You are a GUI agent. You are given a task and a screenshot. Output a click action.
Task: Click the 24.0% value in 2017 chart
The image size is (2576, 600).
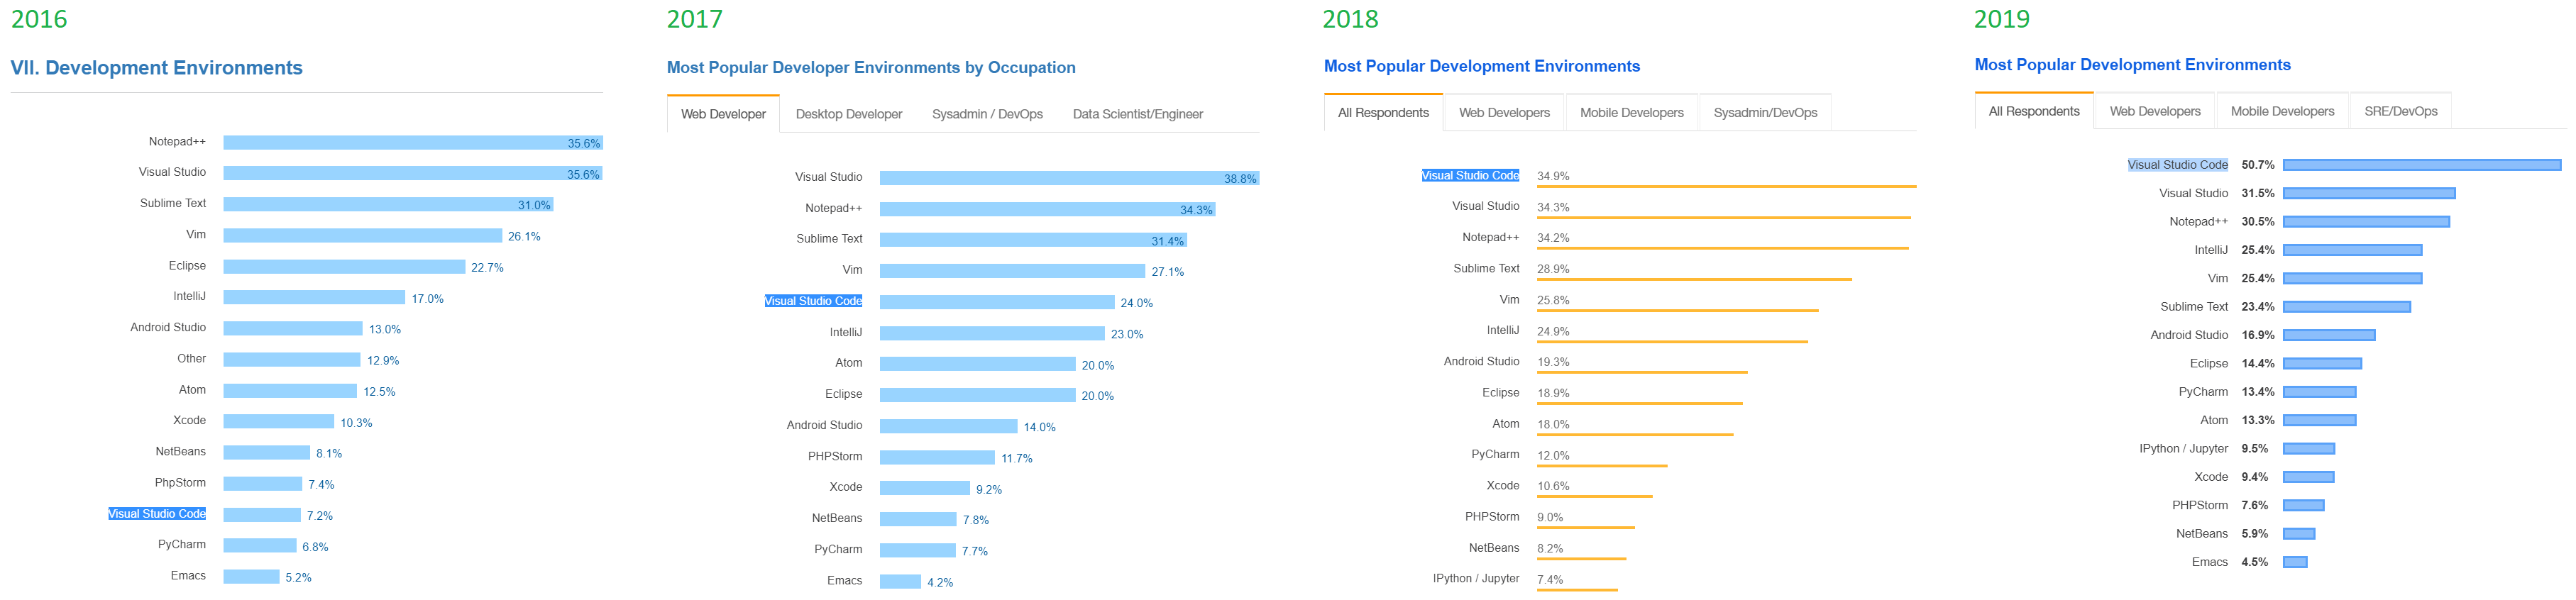(x=1136, y=303)
